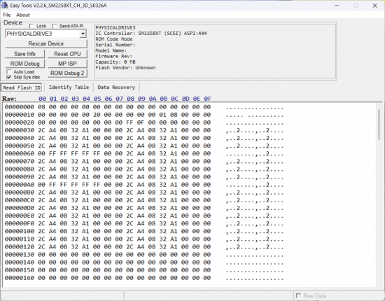Click the hex row at offset 00000160
The image size is (385, 301).
coord(144,278)
